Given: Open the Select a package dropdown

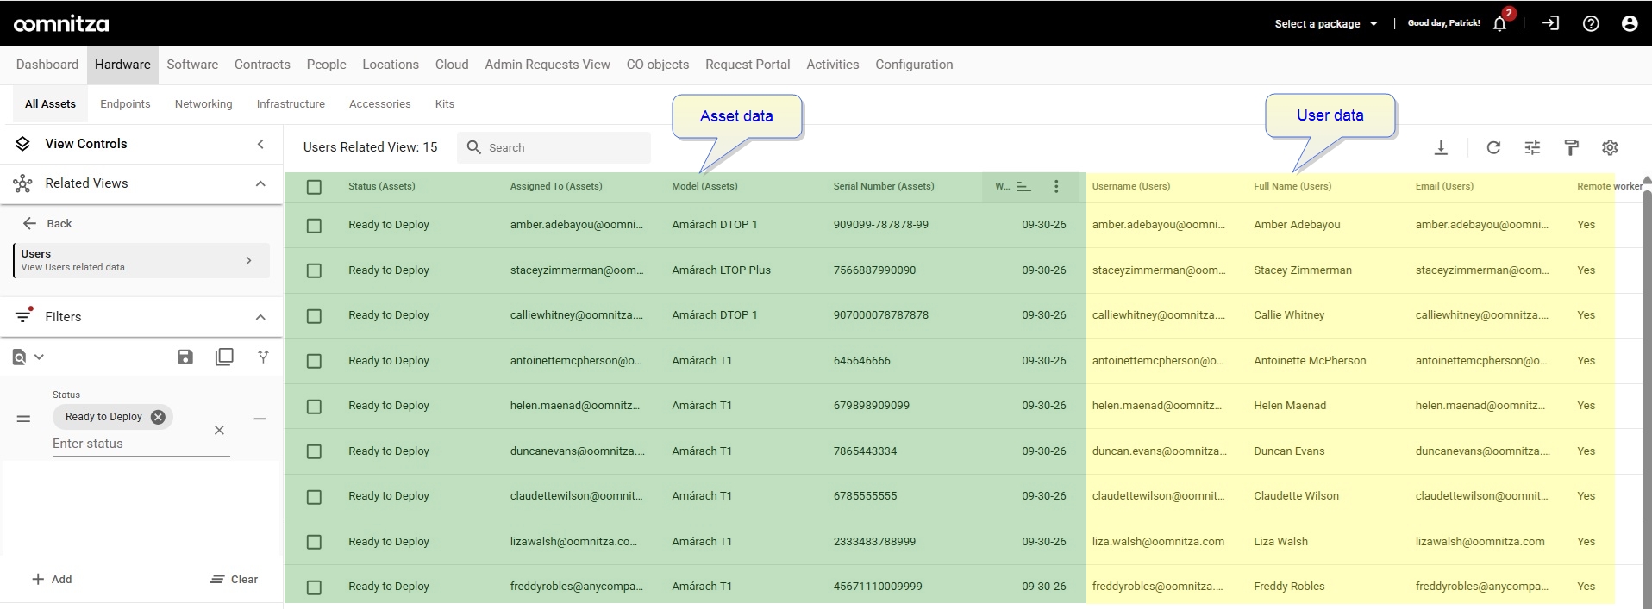Looking at the screenshot, I should (x=1326, y=24).
